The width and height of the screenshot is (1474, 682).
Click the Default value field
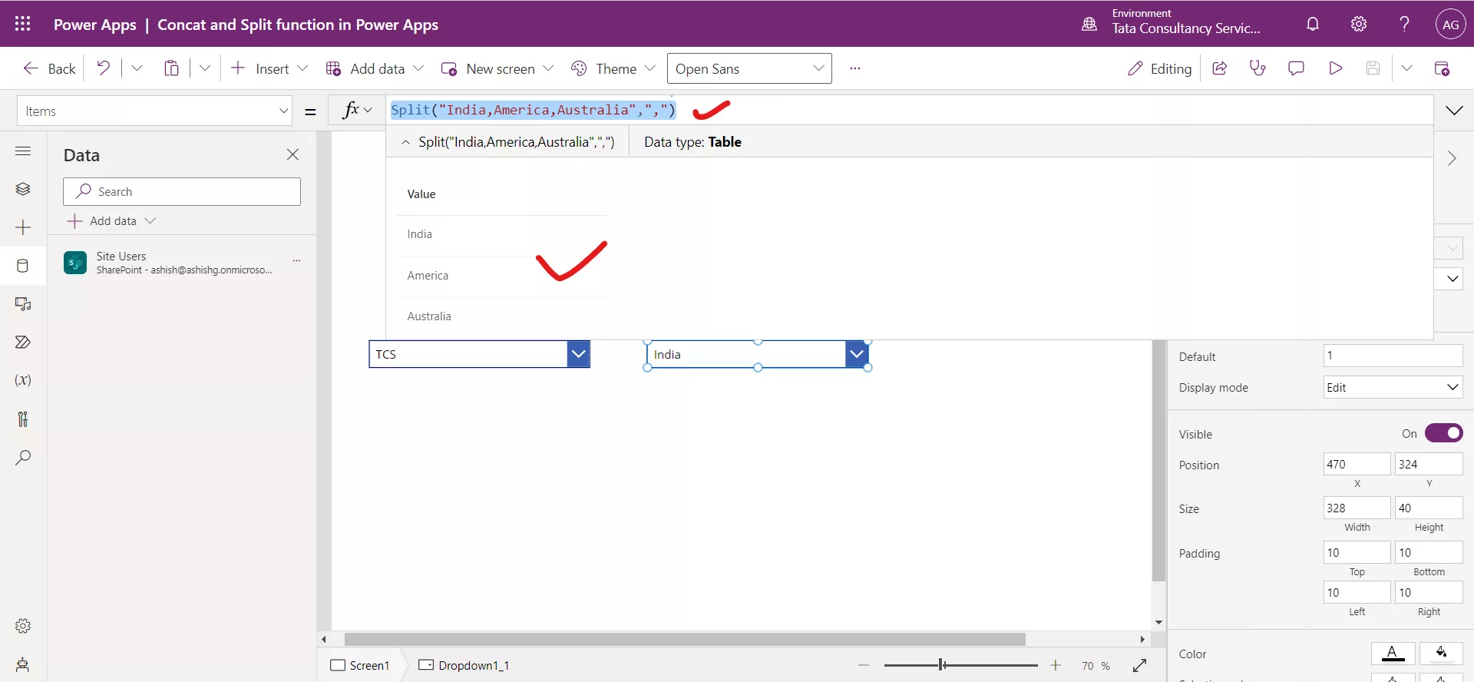[1393, 356]
